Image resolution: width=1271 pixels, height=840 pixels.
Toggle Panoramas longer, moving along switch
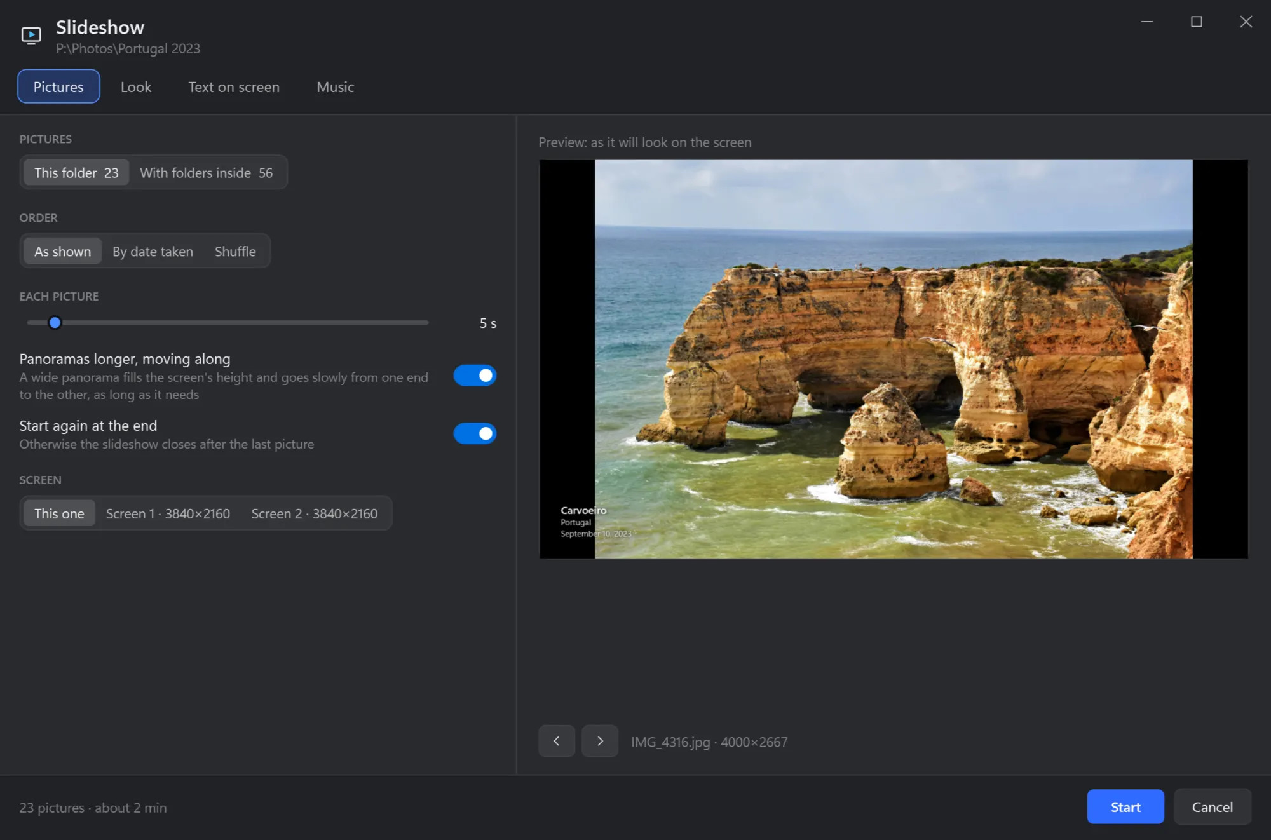coord(475,376)
